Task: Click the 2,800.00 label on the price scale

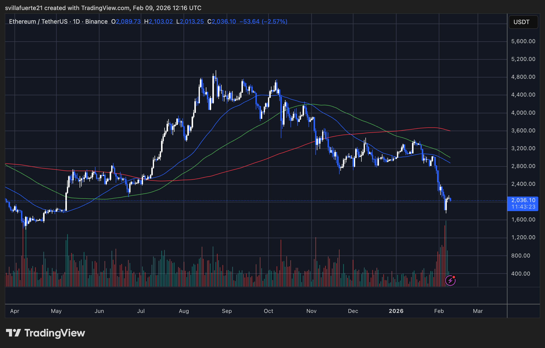Action: coord(523,166)
